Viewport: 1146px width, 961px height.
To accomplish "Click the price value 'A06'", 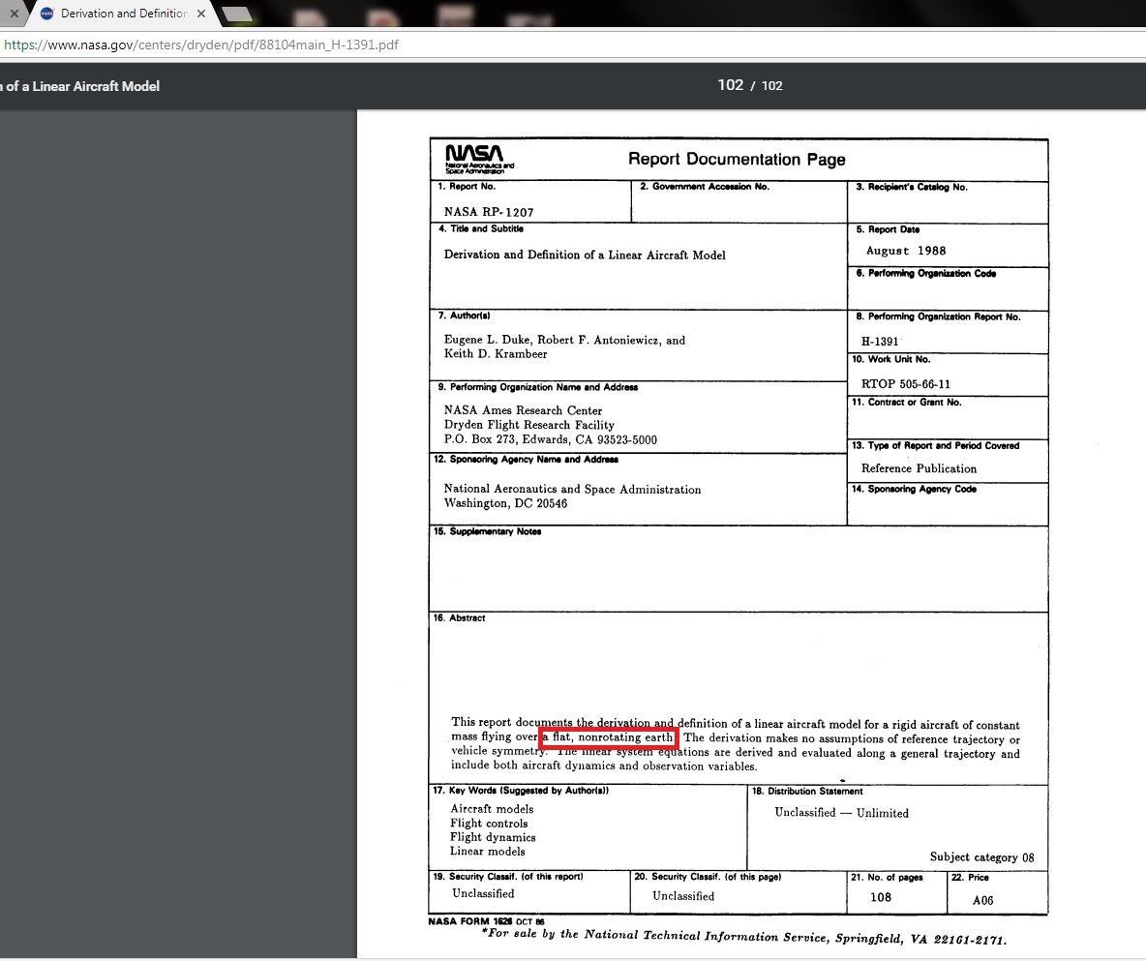I will pyautogui.click(x=983, y=900).
